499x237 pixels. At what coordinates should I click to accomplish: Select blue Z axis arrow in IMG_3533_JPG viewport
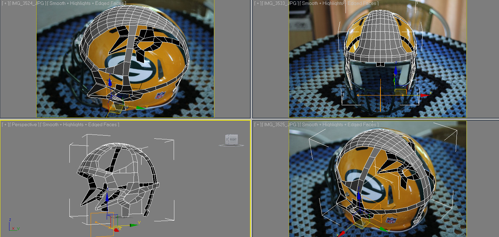[395, 71]
